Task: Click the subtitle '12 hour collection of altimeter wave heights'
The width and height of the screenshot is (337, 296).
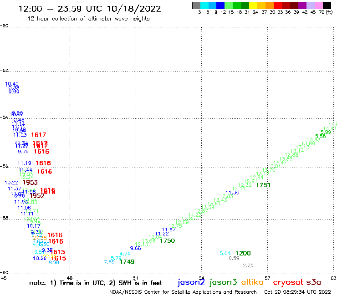Action: click(x=88, y=19)
